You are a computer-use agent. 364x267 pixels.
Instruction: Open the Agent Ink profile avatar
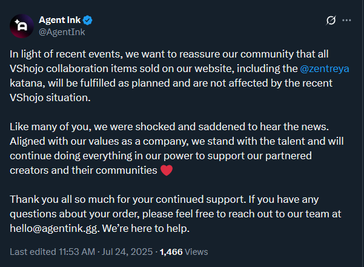(x=22, y=26)
